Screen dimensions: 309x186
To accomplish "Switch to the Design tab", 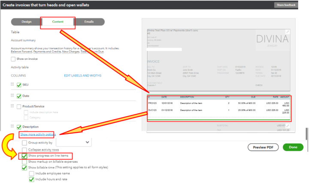I will (27, 22).
